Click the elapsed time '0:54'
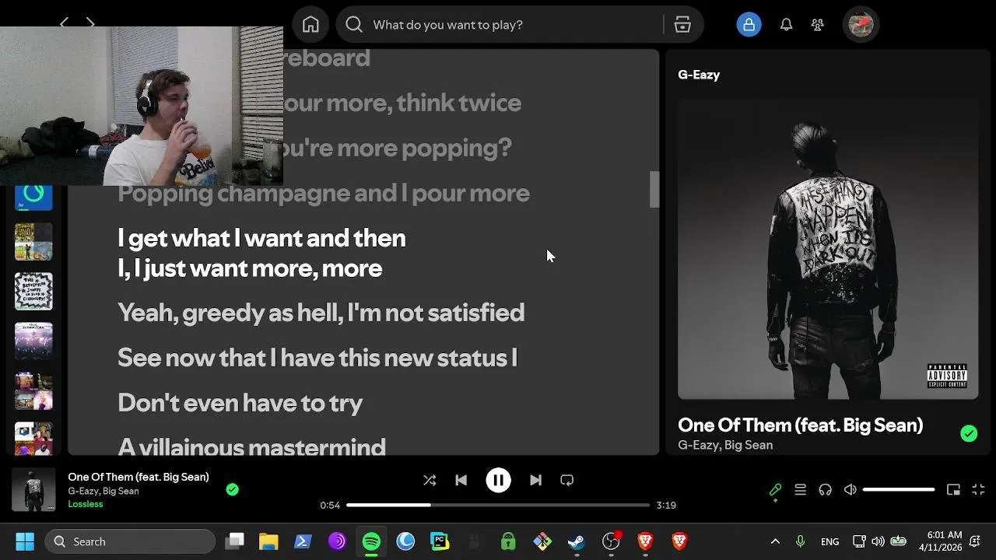This screenshot has height=560, width=996. click(x=330, y=505)
